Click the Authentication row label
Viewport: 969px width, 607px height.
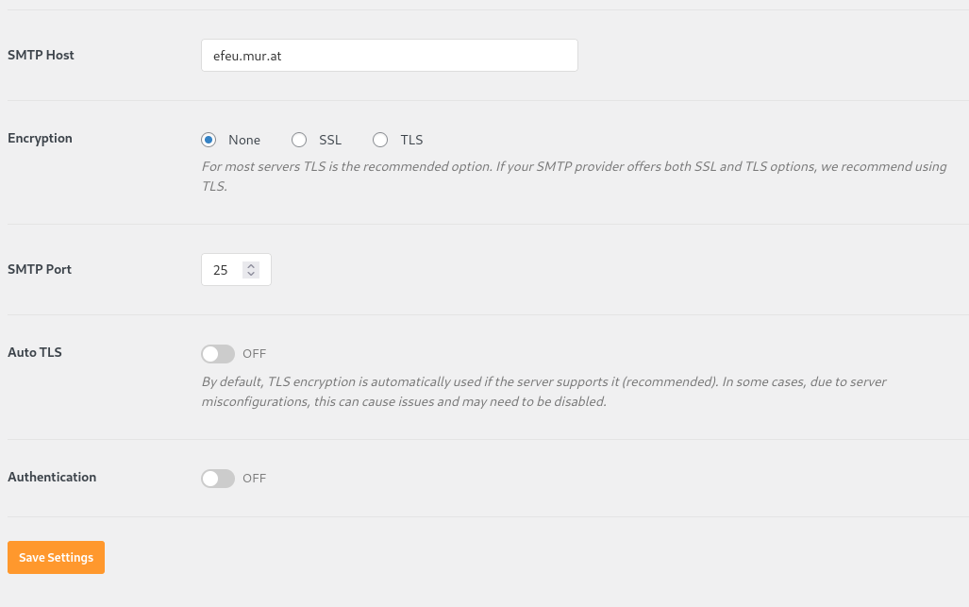(52, 477)
